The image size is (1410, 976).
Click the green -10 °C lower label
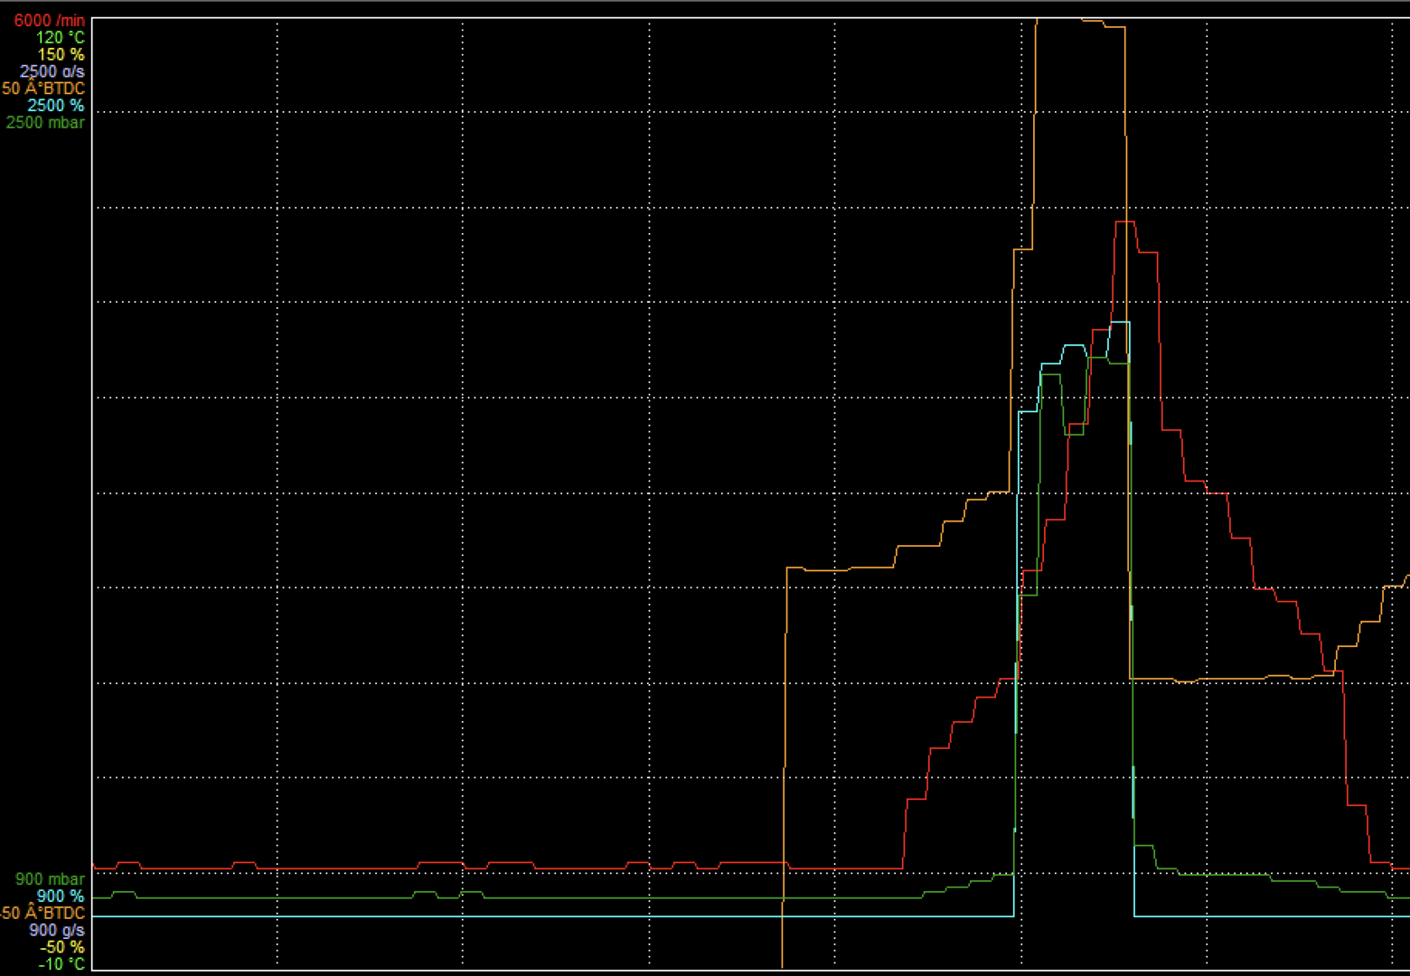point(61,964)
